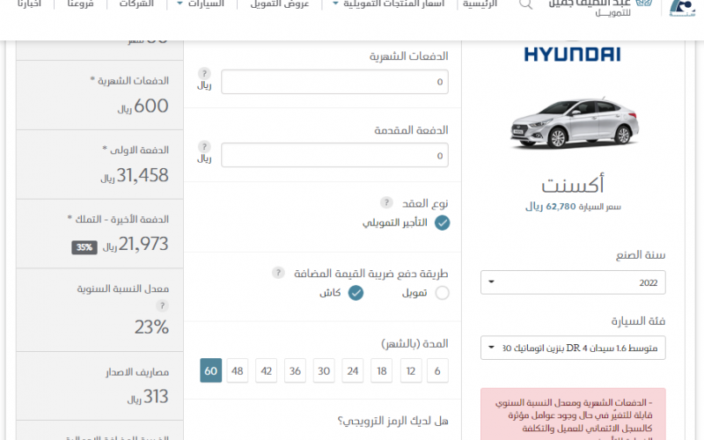Viewport: 704px width, 440px height.
Task: Open عروض التمويل navigation item
Action: coord(280,4)
